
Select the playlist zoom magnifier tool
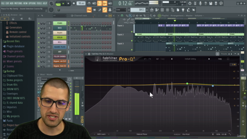tap(151, 15)
